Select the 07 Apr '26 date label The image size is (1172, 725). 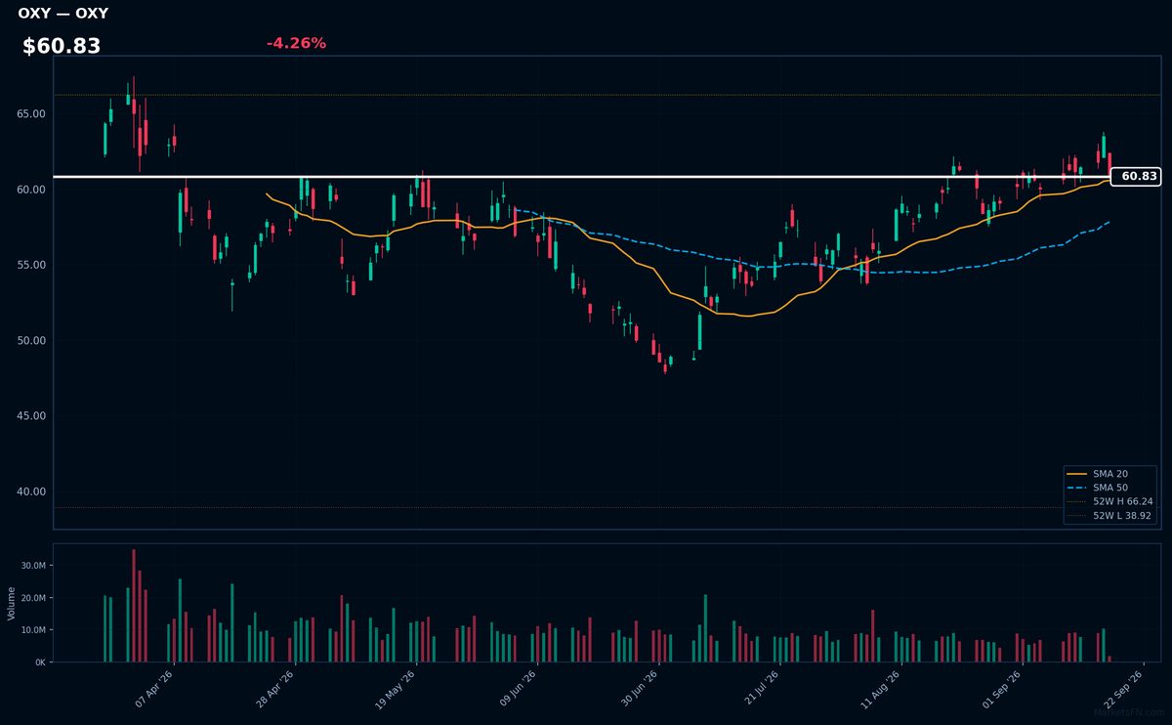(x=154, y=689)
